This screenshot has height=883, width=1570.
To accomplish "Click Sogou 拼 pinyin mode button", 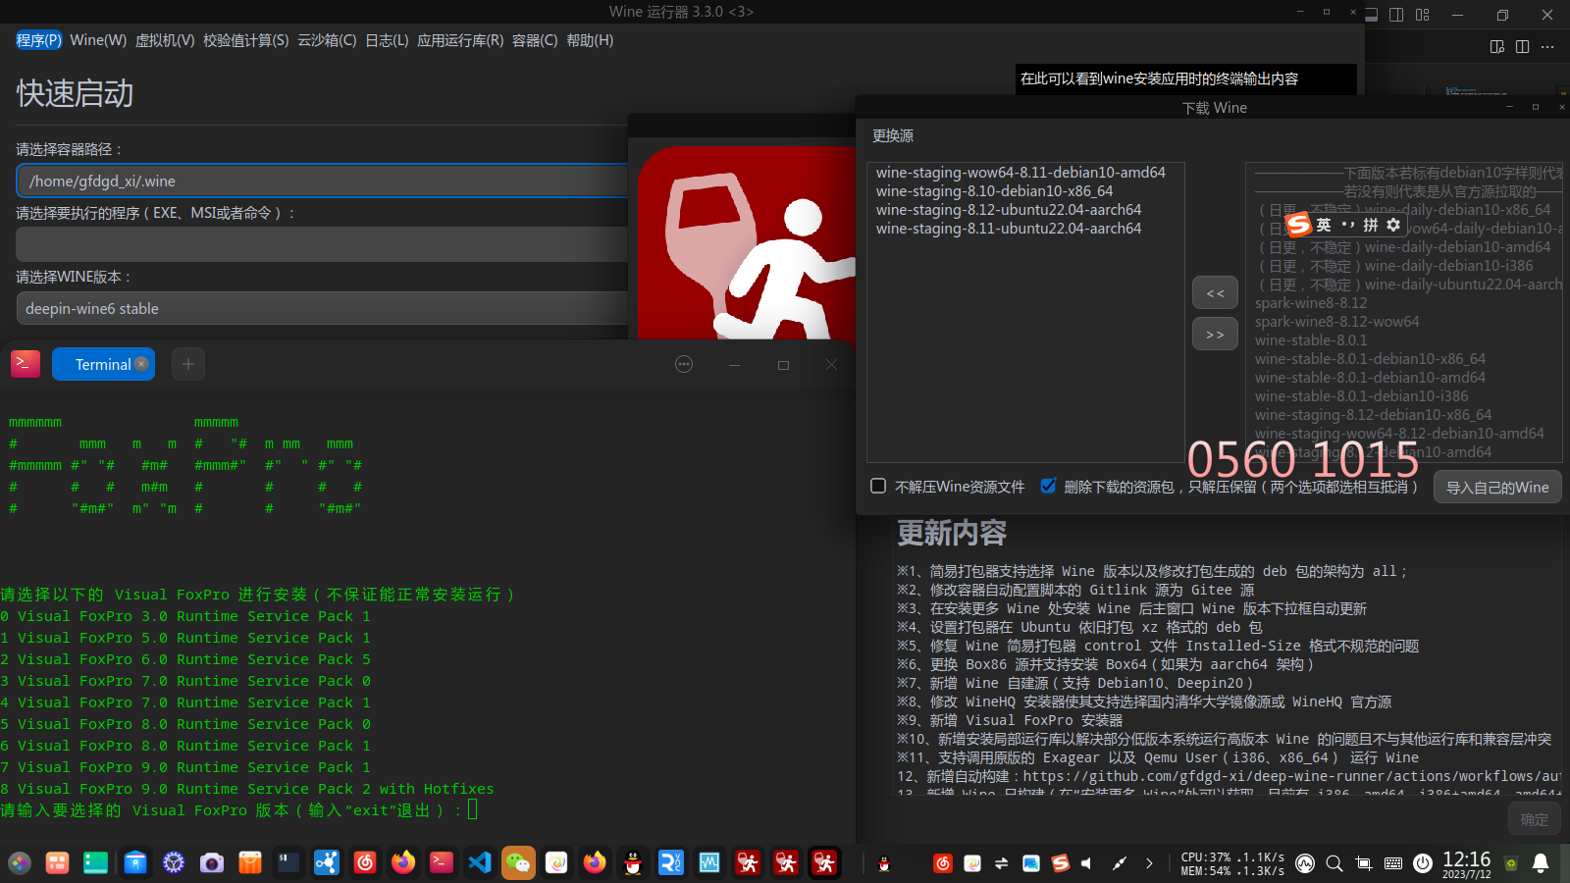I will (x=1371, y=225).
